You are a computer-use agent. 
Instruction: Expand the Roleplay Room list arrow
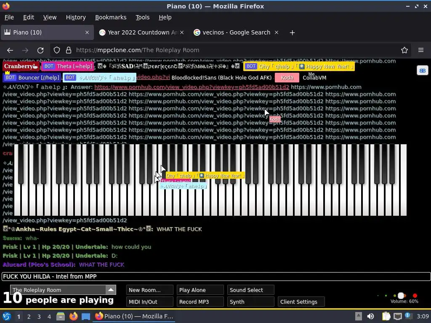pos(111,290)
